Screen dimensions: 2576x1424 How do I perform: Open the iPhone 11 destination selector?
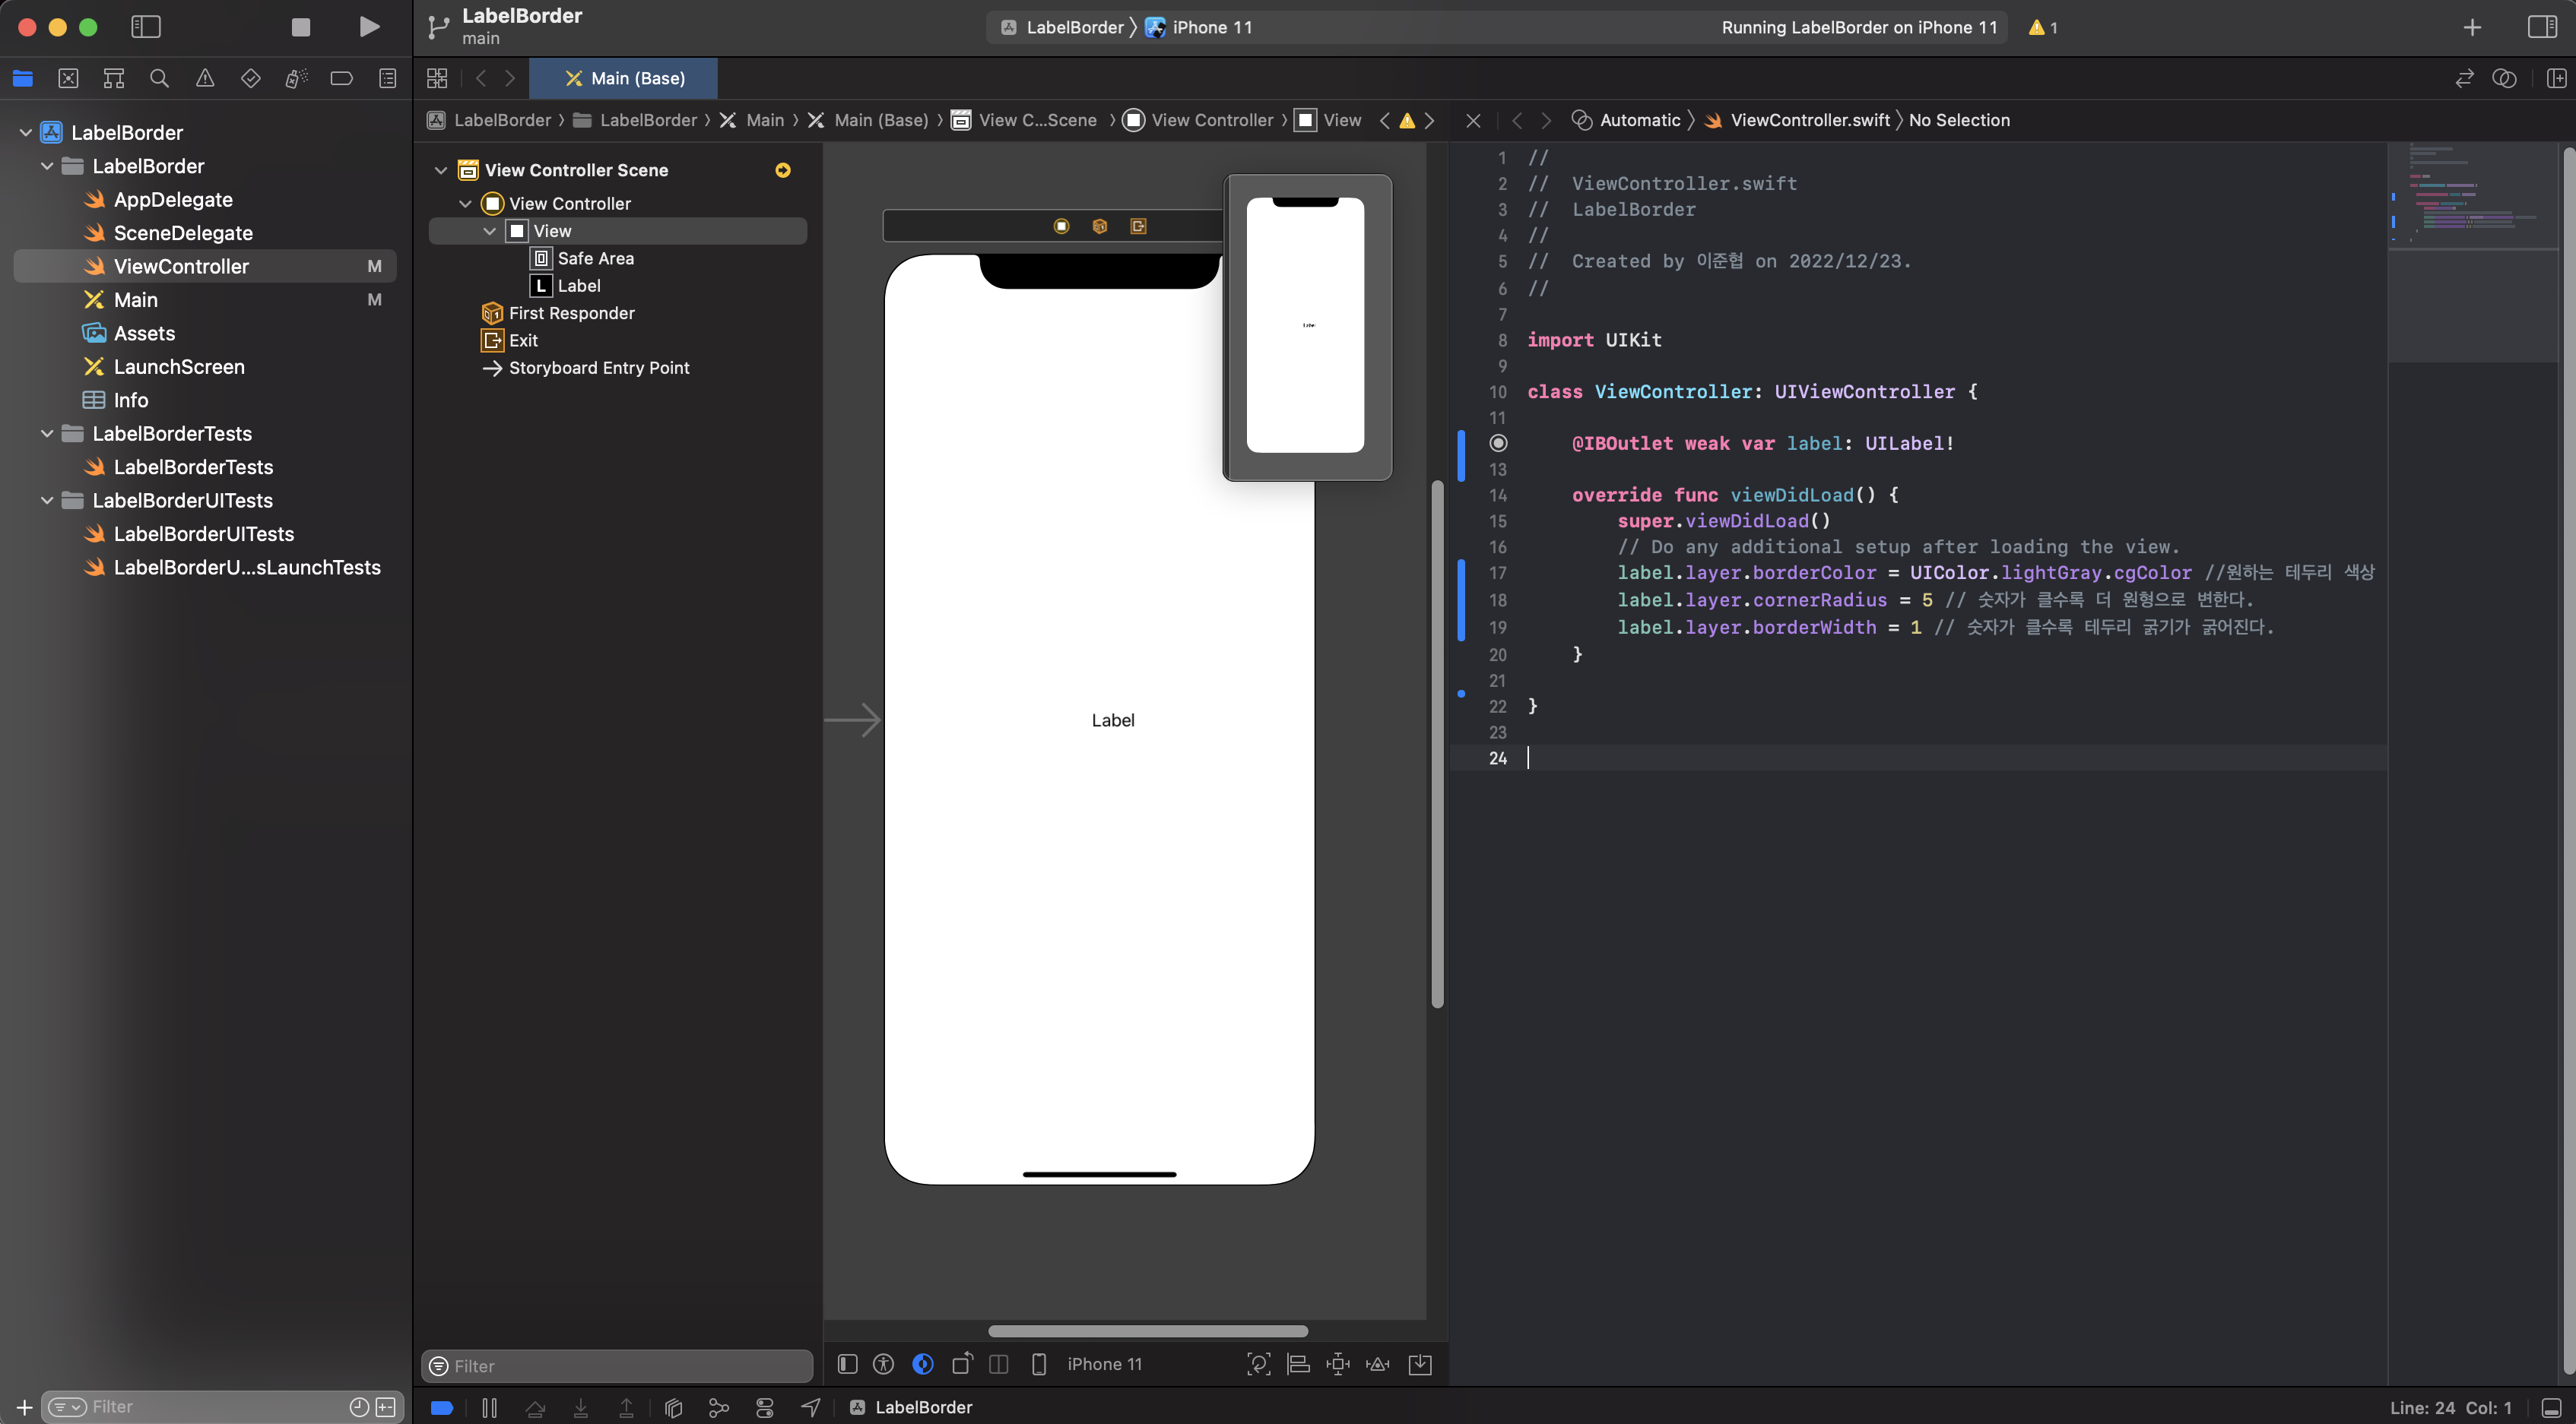click(x=1211, y=27)
